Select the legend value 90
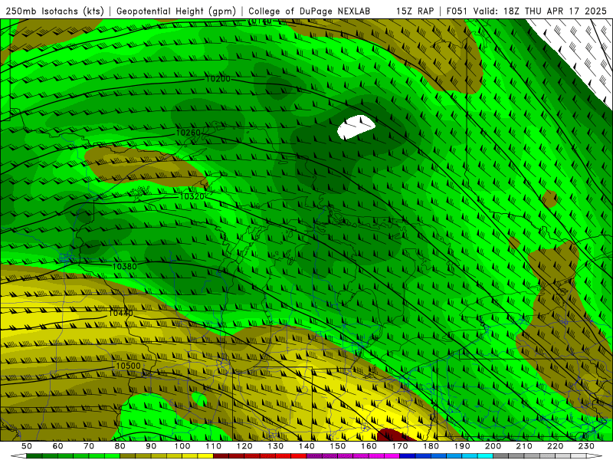613x460 pixels. [x=151, y=446]
